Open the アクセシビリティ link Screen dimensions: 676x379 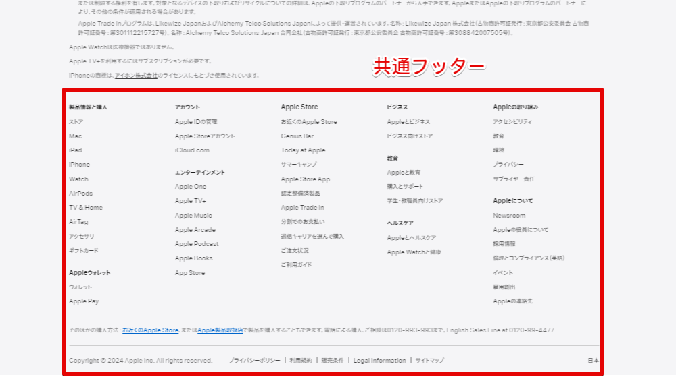pyautogui.click(x=512, y=122)
